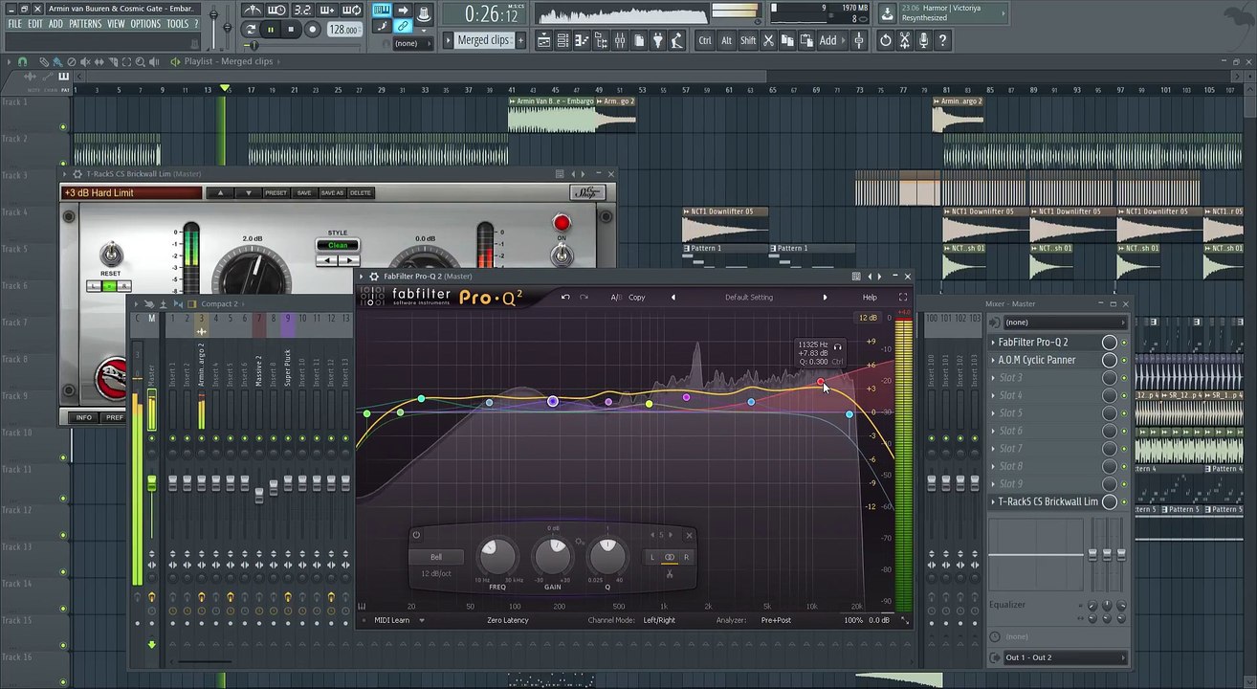The height and width of the screenshot is (689, 1257).
Task: Toggle the metronome icon
Action: point(253,11)
